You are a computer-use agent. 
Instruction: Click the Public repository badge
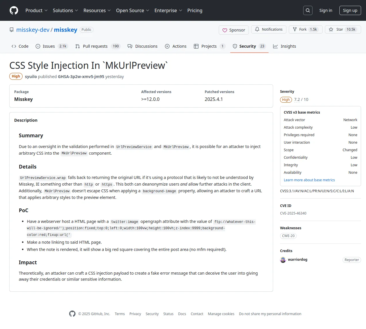coord(87,30)
